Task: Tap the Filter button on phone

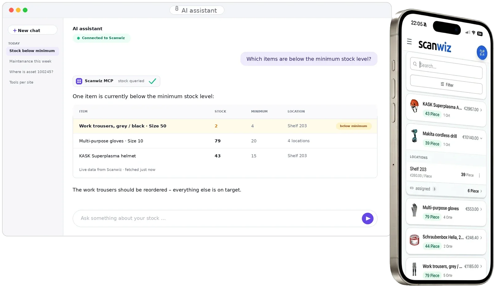Action: [446, 84]
